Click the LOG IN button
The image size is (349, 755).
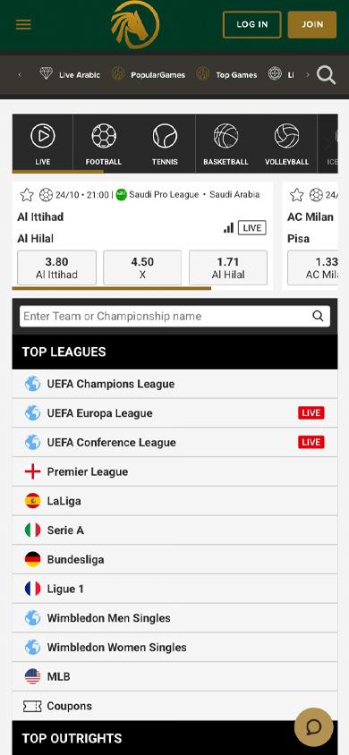point(251,24)
